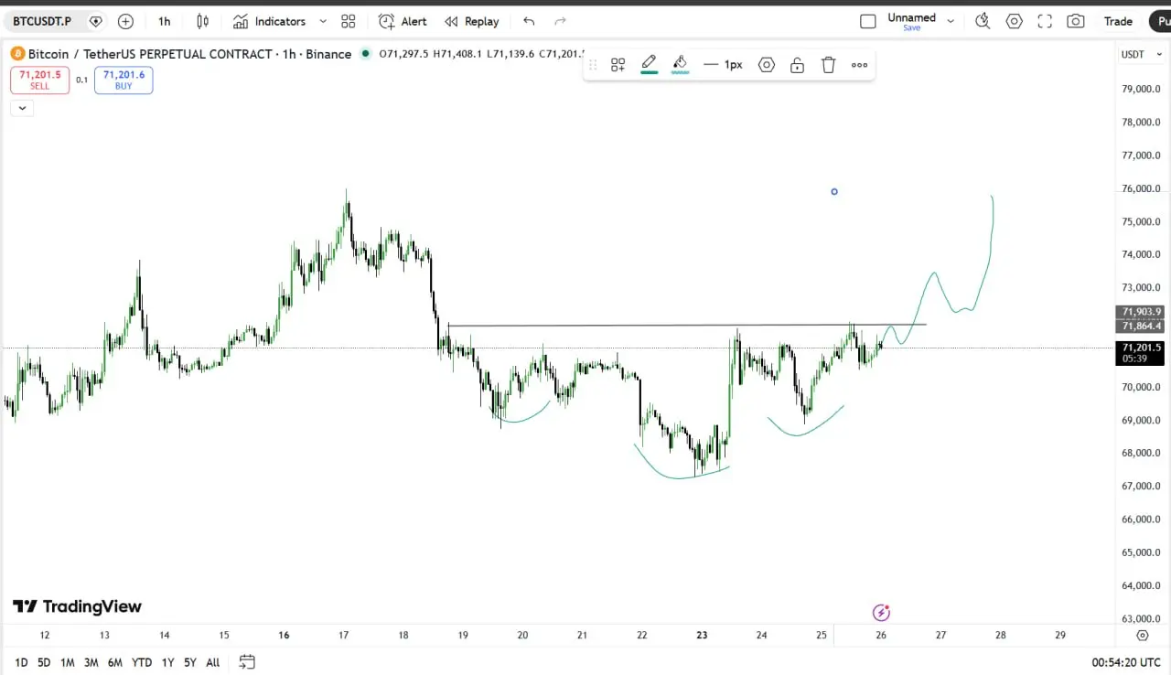Undo the last chart action
This screenshot has height=675, width=1171.
coord(529,21)
